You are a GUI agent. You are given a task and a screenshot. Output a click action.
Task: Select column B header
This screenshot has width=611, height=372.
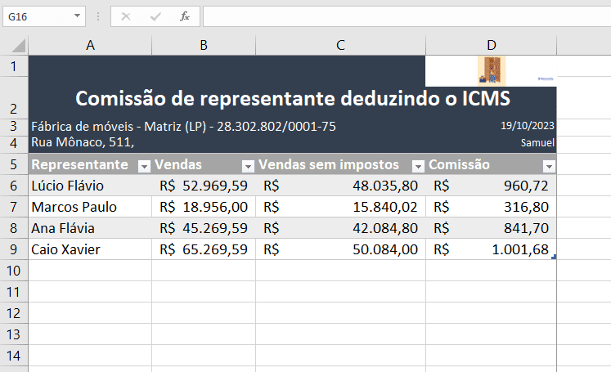(204, 46)
